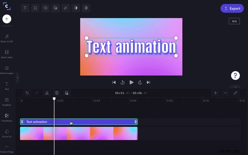Fit timeline to screen
248x155 pixels.
(x=235, y=93)
